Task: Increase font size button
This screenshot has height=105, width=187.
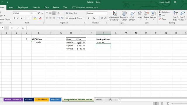Action: pyautogui.click(x=39, y=13)
